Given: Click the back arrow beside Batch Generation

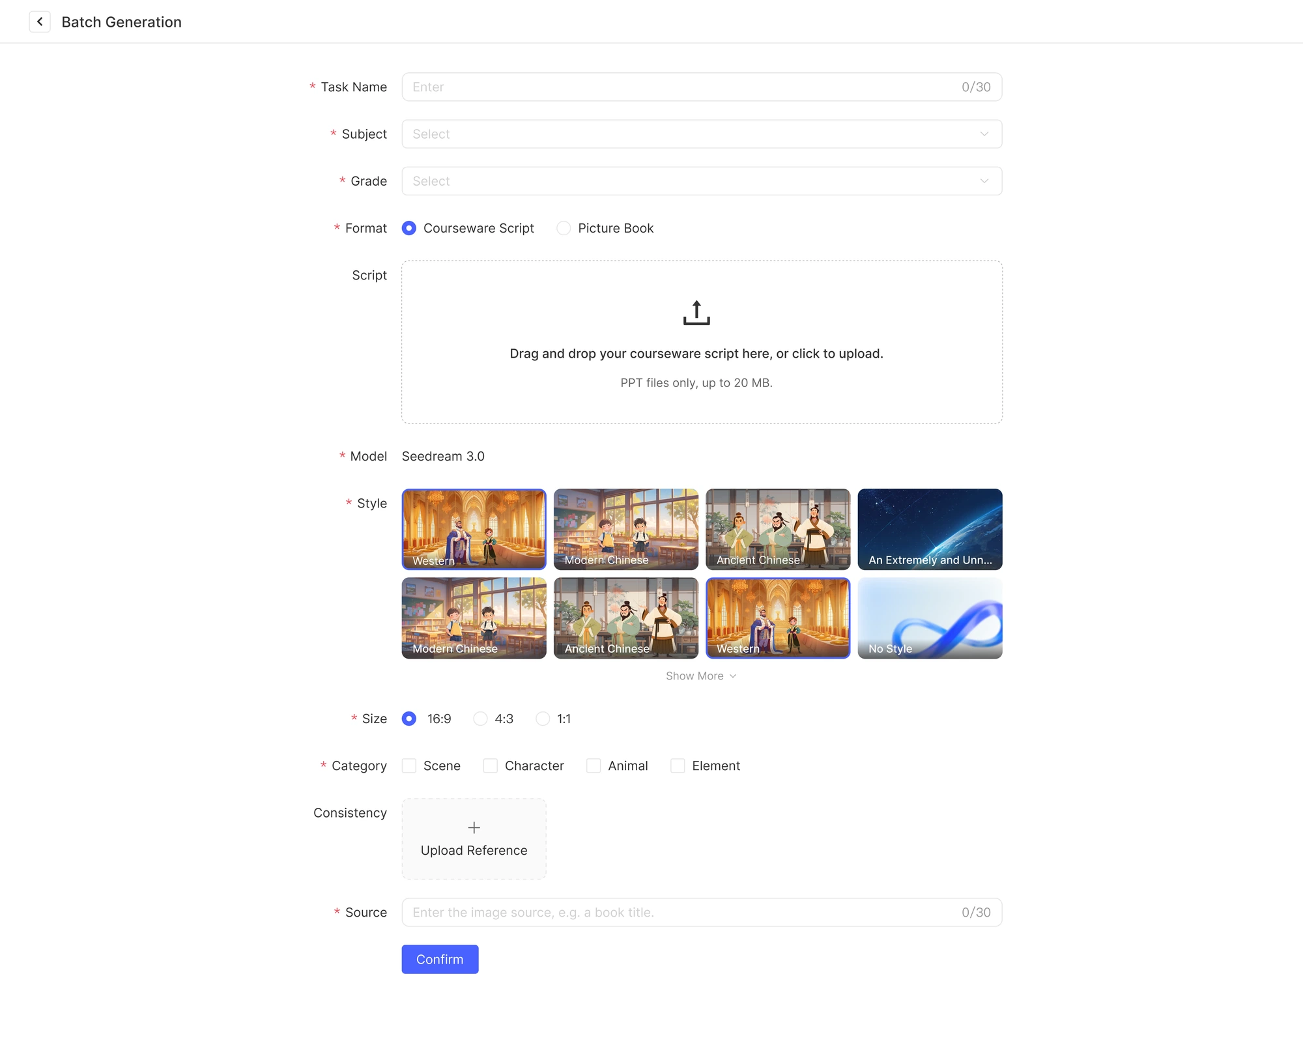Looking at the screenshot, I should [40, 21].
